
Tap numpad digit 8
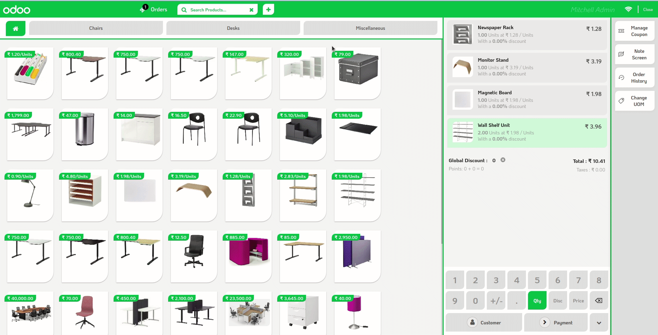599,280
